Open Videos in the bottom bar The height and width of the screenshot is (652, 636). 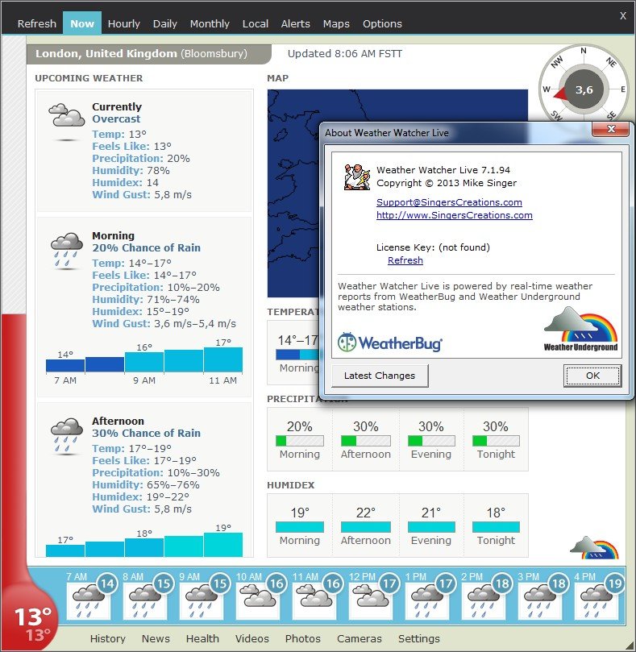click(x=251, y=638)
